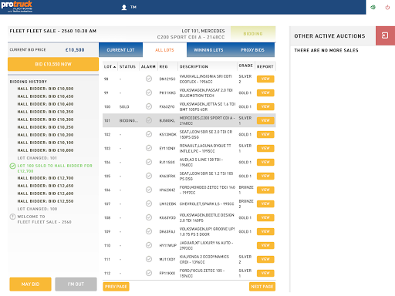Enable alarm for lot 112 Ford Focus
Viewport: 395px width, 296px height.
click(149, 273)
